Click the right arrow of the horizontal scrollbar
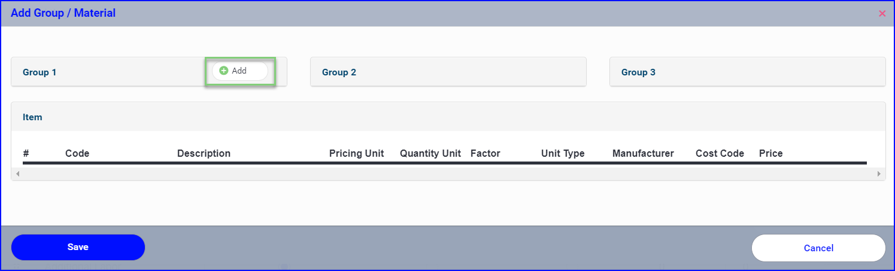Screen dimensions: 895x271 879,173
